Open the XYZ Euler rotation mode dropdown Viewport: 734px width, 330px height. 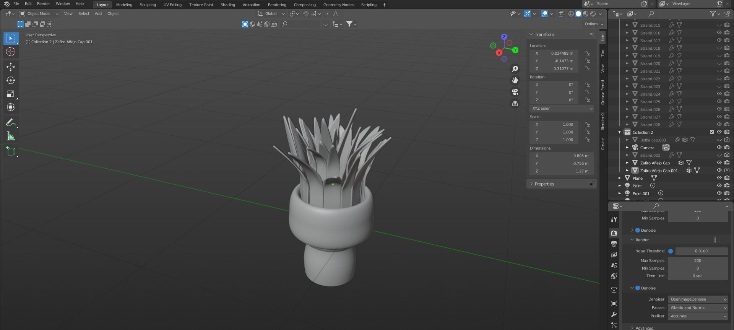(562, 109)
